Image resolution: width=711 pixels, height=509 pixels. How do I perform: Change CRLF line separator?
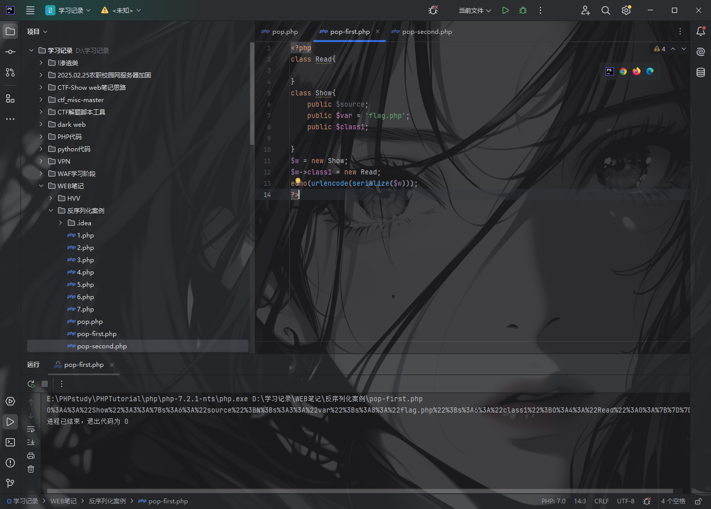(602, 501)
